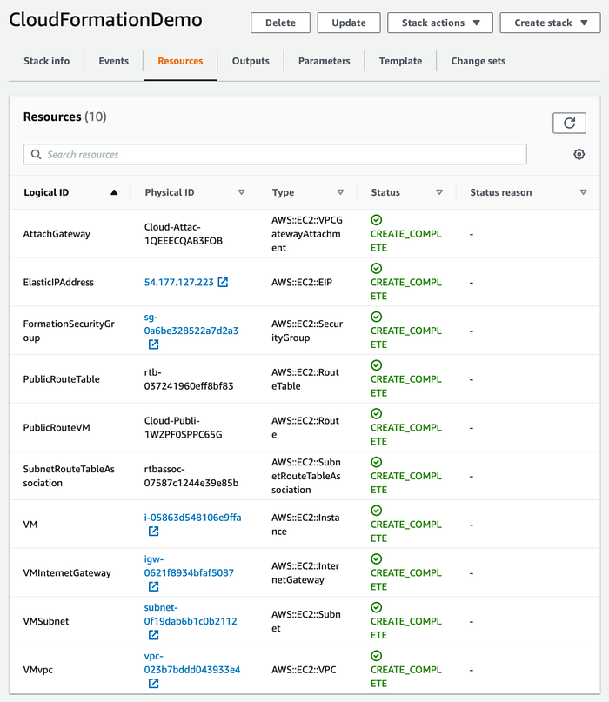Open subnet link subnet-0f19dab6b1c0b2112

(191, 614)
